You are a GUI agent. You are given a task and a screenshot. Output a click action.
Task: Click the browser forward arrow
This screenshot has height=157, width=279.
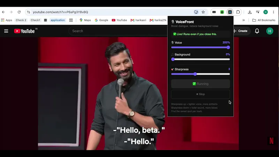[x=11, y=12]
